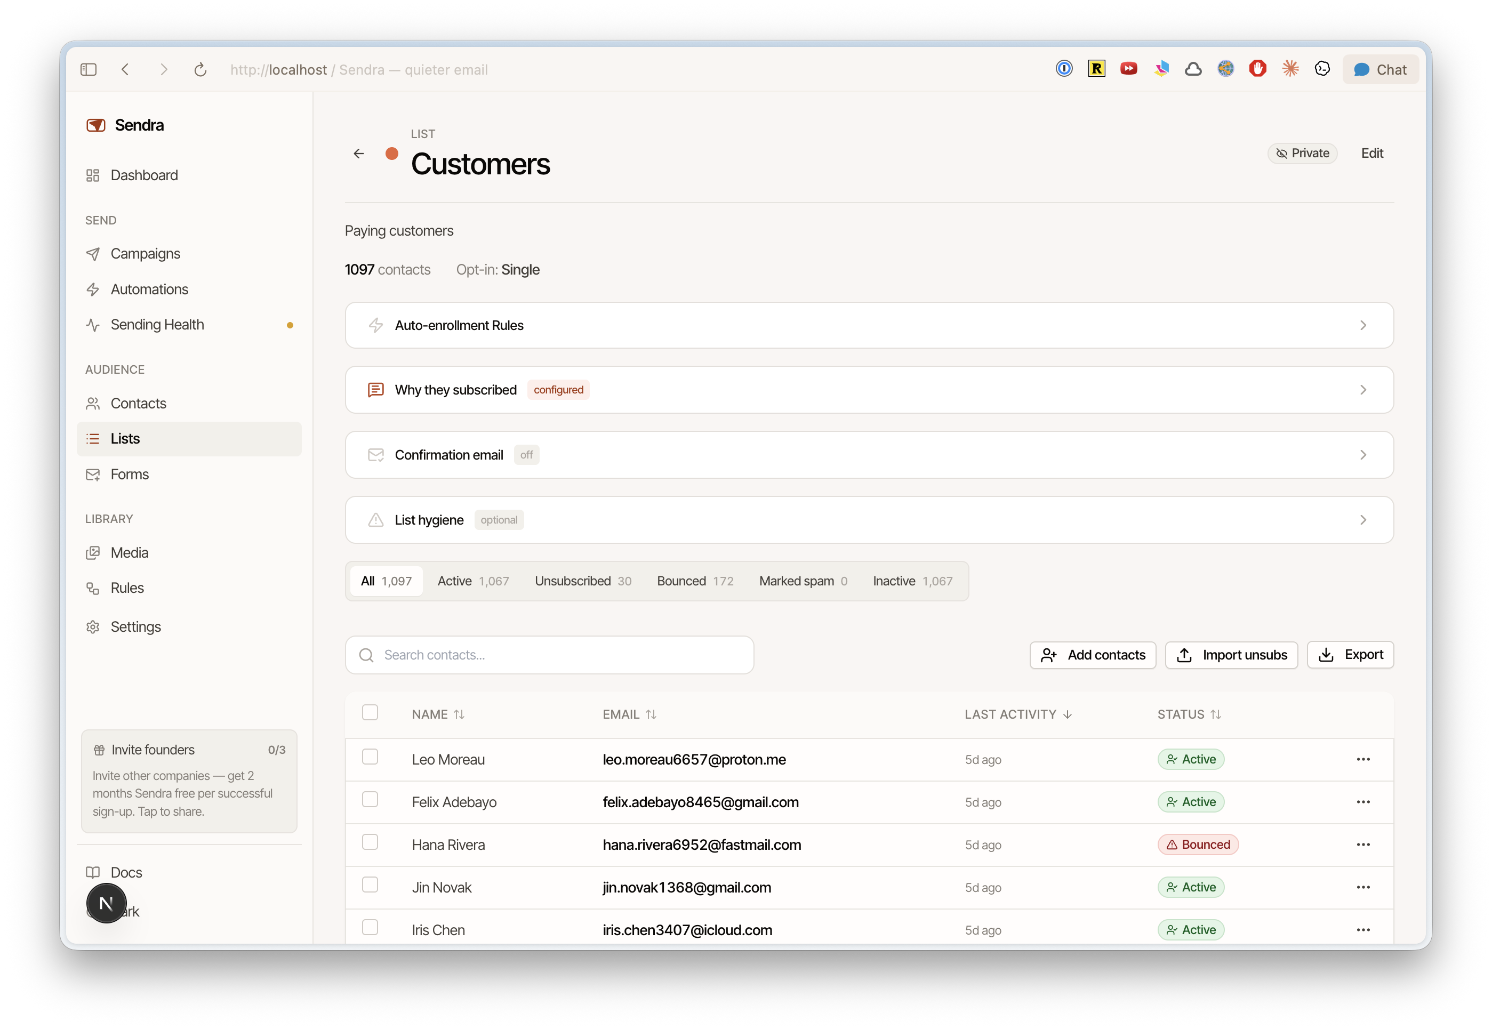Reload the page with the refresh icon

tap(200, 70)
